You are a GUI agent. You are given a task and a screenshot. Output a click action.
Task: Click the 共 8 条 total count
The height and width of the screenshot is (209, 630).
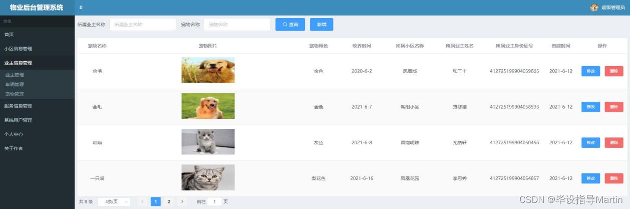coord(86,201)
